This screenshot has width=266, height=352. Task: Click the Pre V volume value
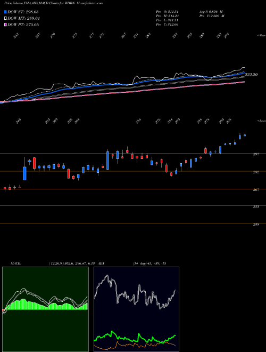click(x=211, y=16)
